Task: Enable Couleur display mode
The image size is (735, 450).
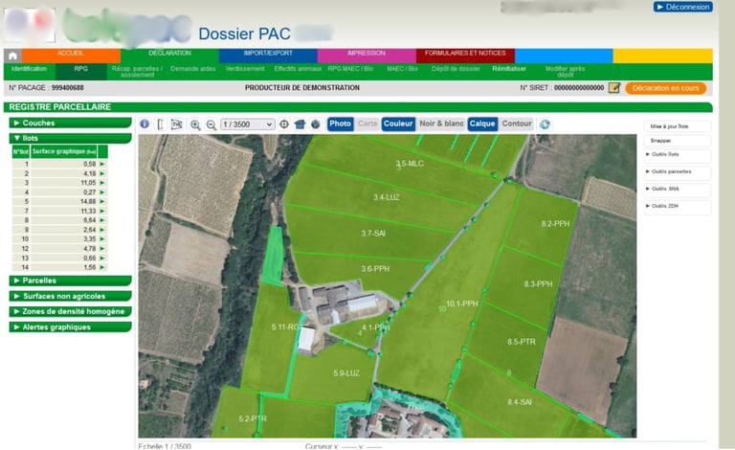Action: [x=398, y=124]
